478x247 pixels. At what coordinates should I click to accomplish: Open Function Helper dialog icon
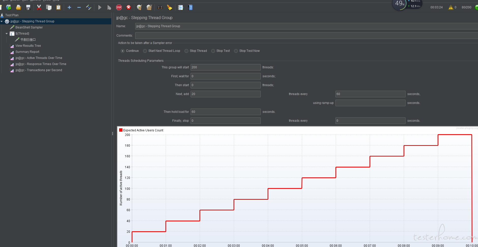click(180, 7)
